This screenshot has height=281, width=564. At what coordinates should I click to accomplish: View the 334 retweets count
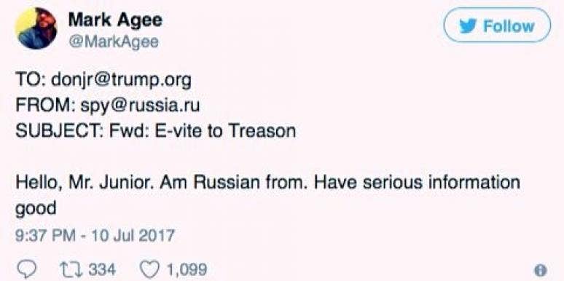click(x=103, y=269)
